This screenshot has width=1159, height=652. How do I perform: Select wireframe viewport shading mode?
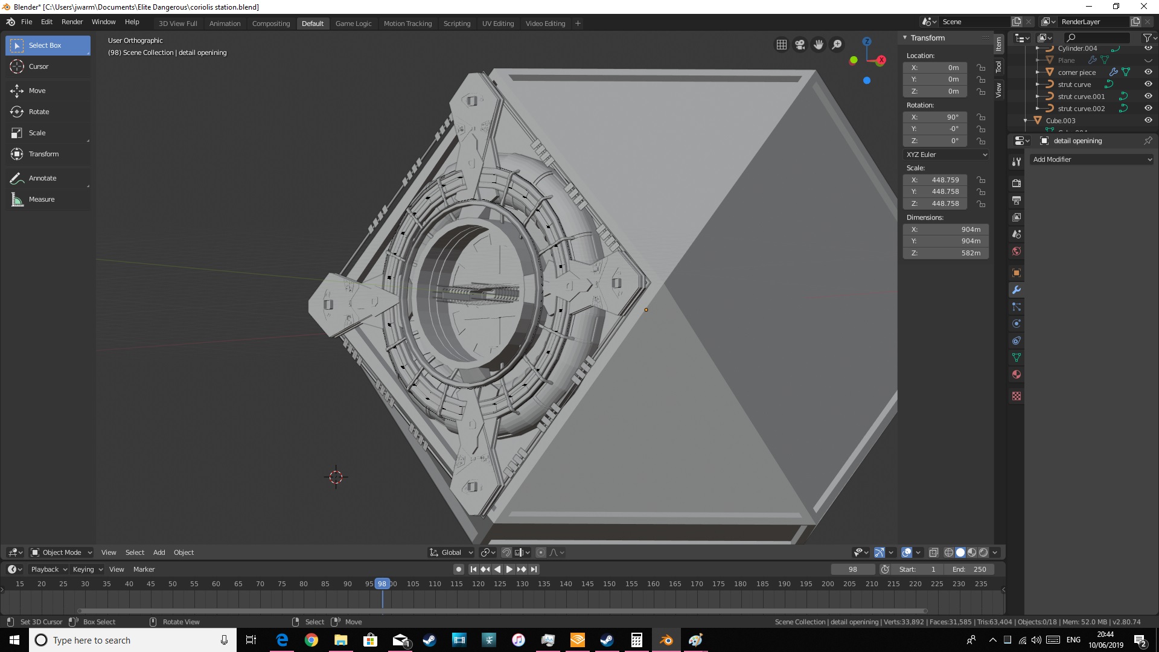949,552
